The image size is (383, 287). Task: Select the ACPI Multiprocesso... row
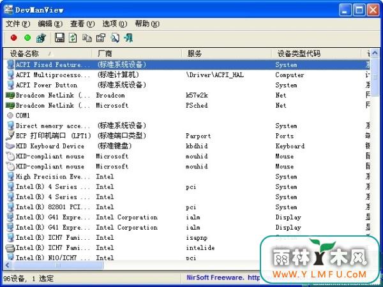pos(187,75)
